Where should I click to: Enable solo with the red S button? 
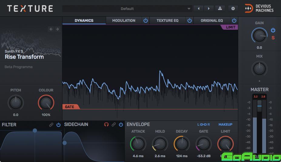tap(273, 38)
